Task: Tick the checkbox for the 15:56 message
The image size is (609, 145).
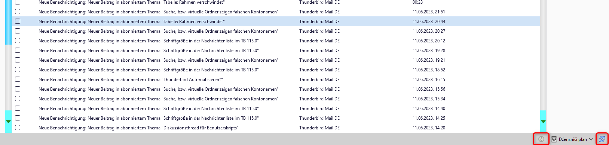Action: click(x=18, y=89)
